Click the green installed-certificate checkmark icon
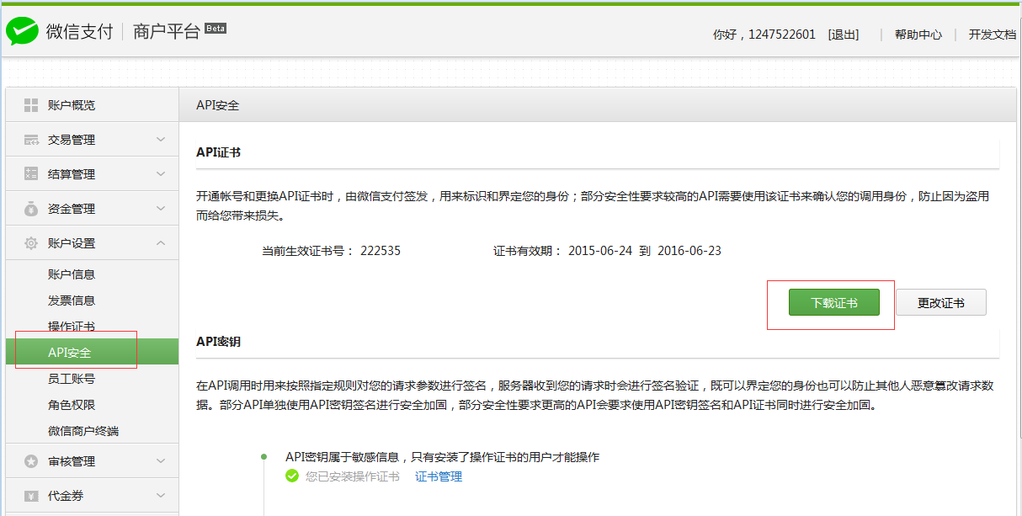The image size is (1022, 516). (x=292, y=476)
